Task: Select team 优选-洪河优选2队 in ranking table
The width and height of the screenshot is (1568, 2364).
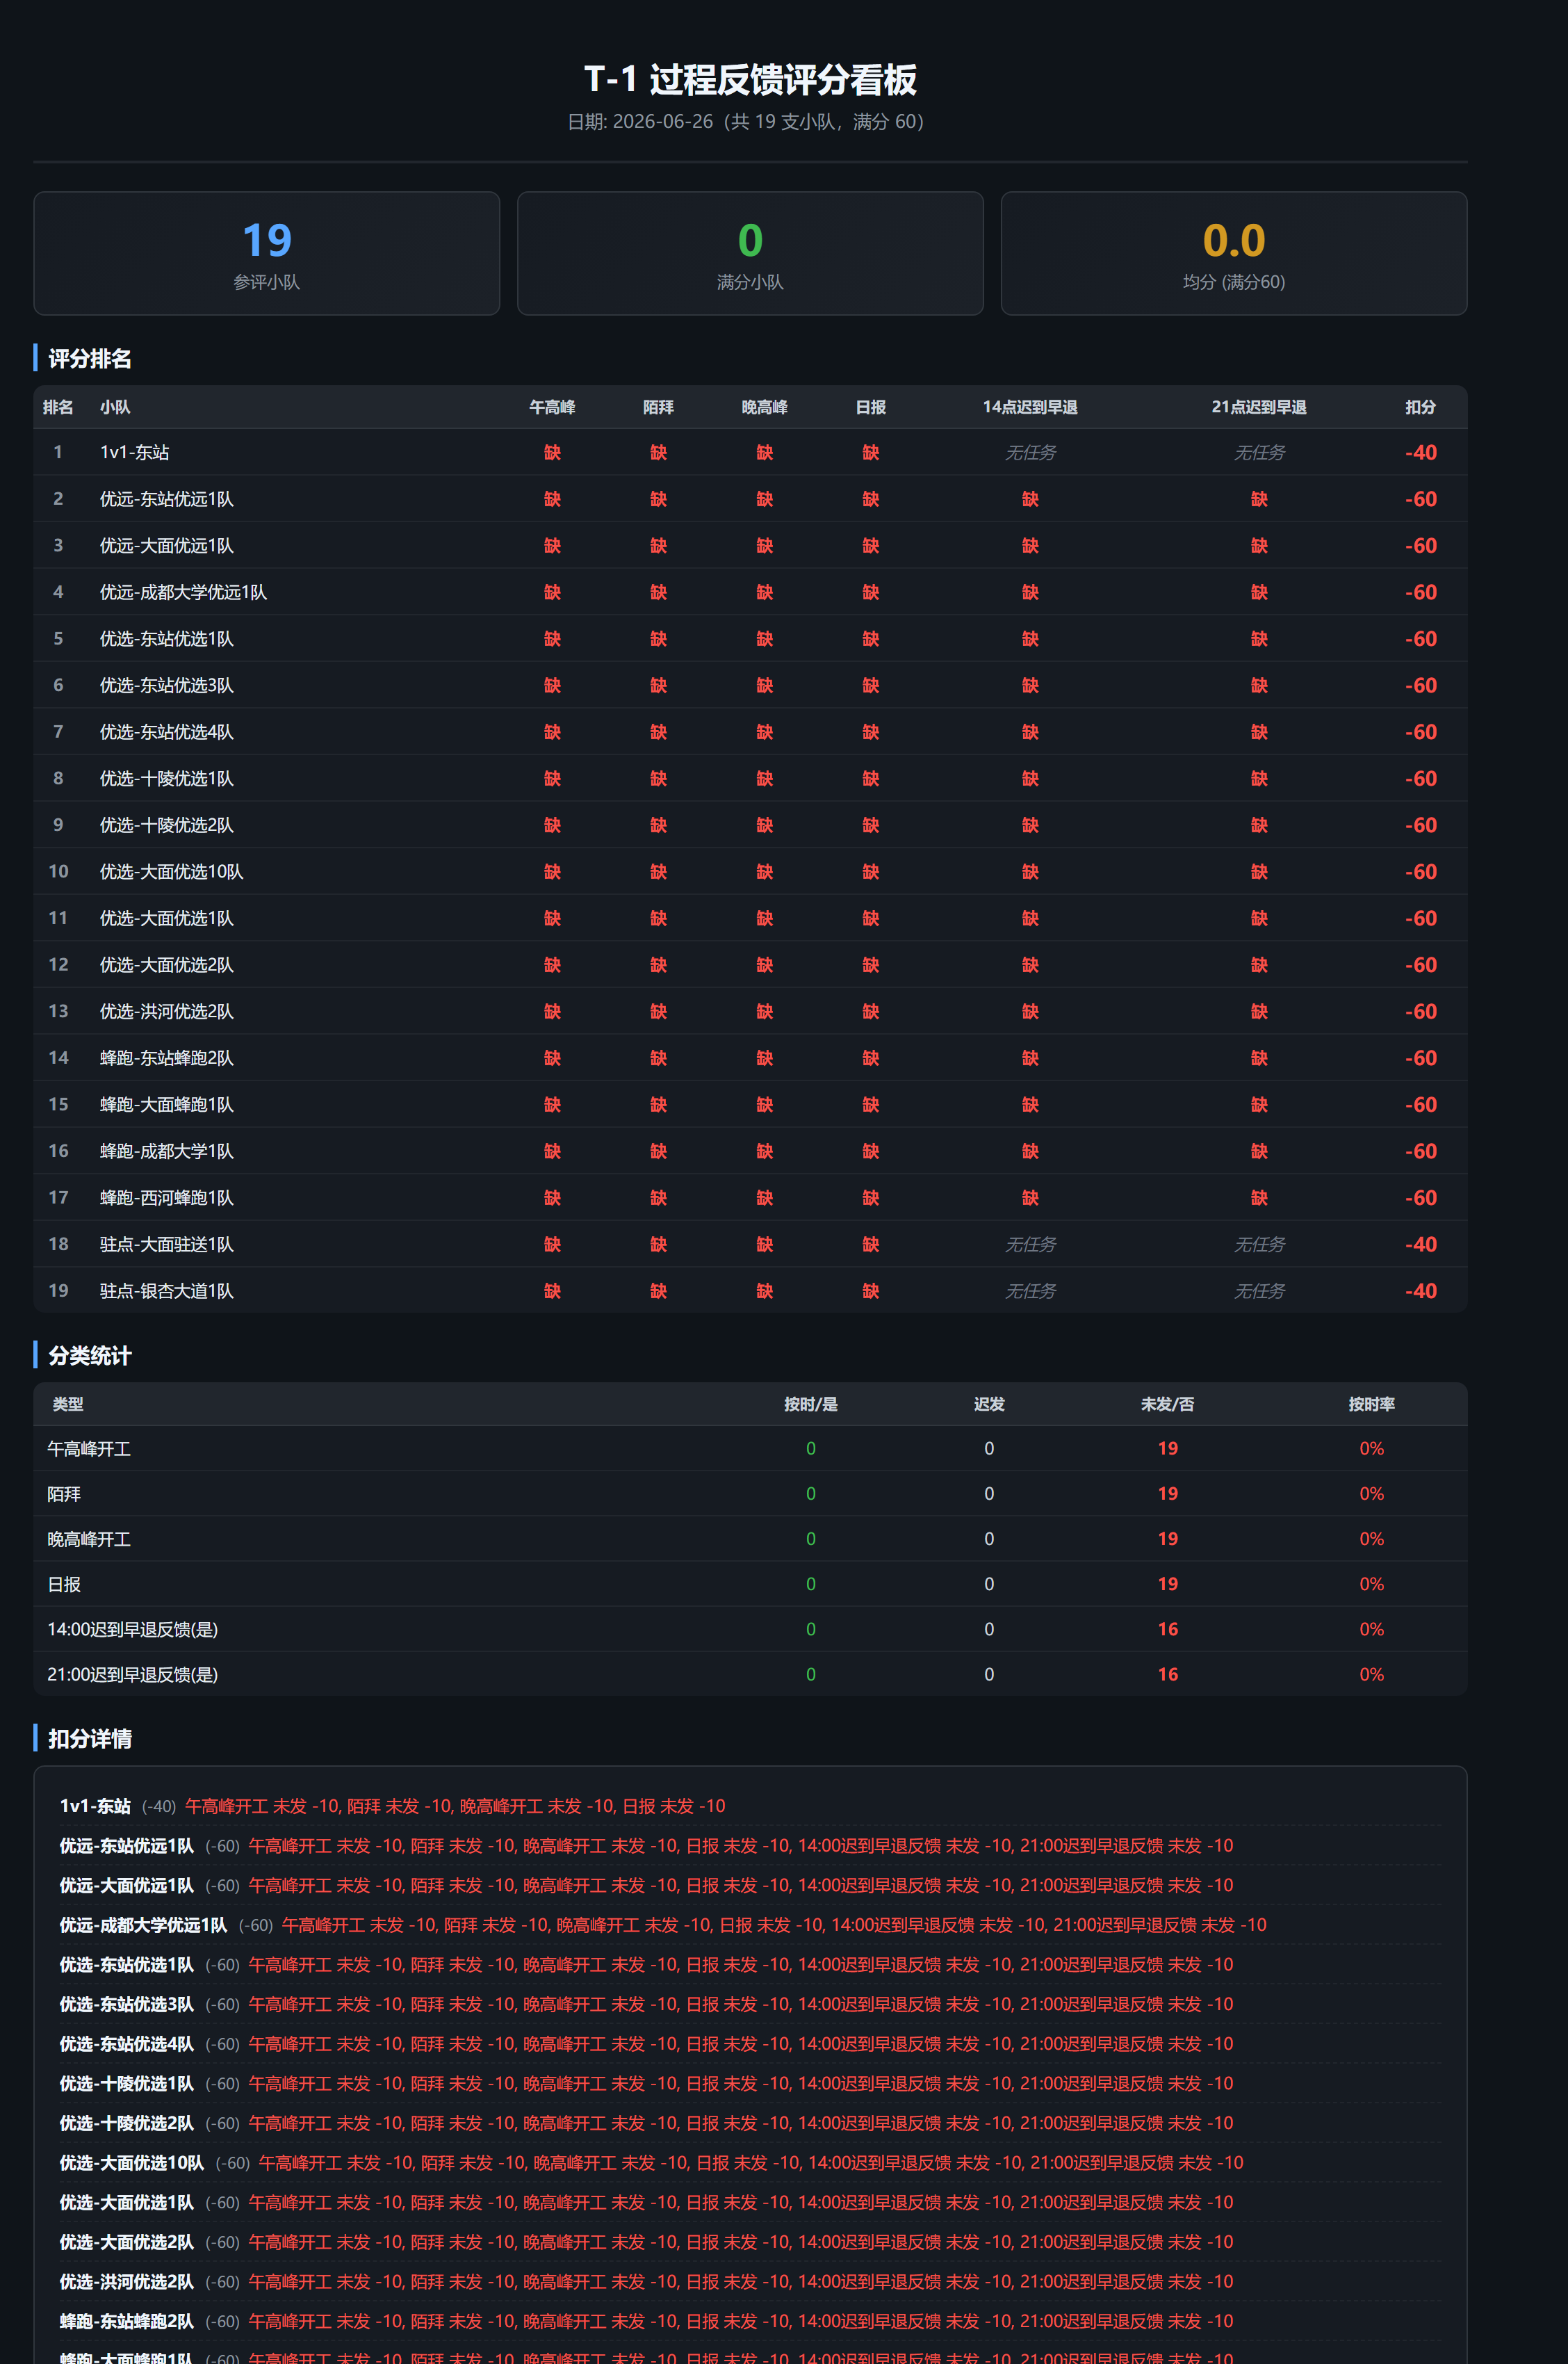Action: point(167,1012)
